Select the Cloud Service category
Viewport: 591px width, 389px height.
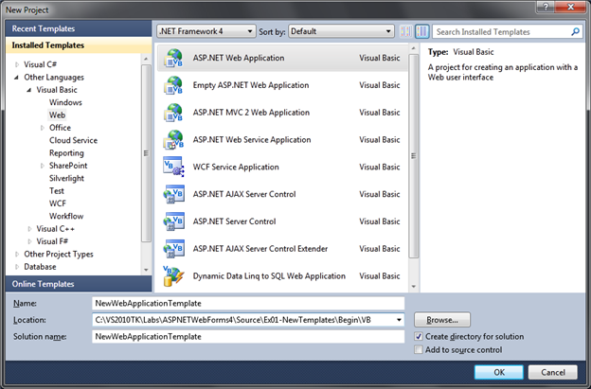[74, 140]
